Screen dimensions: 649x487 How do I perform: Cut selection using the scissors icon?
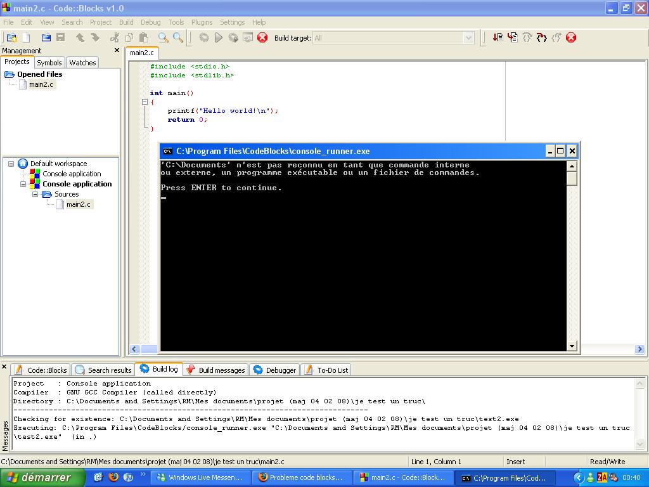[x=115, y=37]
